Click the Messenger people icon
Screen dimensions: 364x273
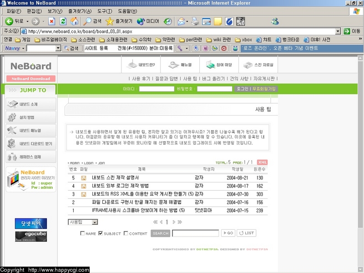pos(275,21)
